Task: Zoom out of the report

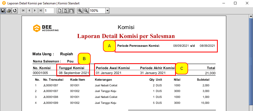Action: pyautogui.click(x=86, y=11)
